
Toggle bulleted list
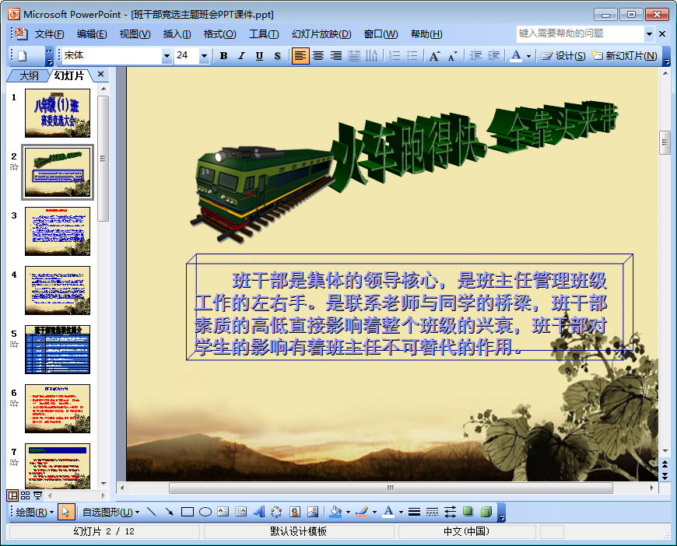[412, 56]
